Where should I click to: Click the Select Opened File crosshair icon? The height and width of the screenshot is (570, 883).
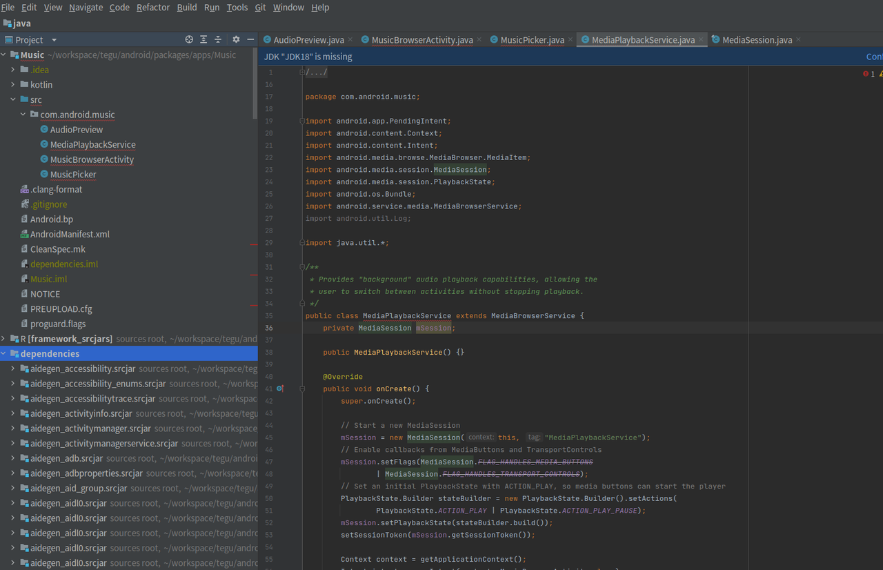click(189, 40)
